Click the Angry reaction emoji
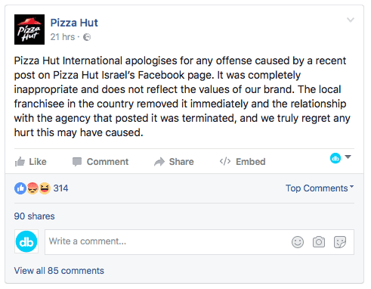Image resolution: width=371 pixels, height=289 pixels. pyautogui.click(x=32, y=188)
